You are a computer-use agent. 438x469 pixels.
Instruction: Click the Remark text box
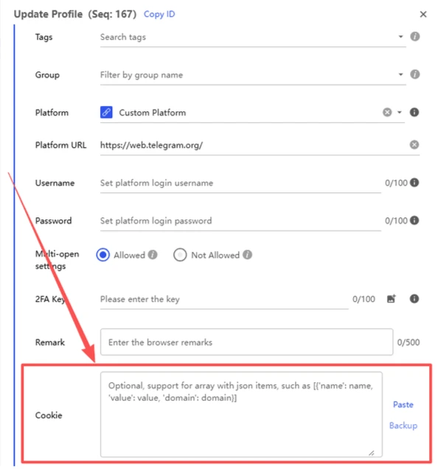pos(246,342)
